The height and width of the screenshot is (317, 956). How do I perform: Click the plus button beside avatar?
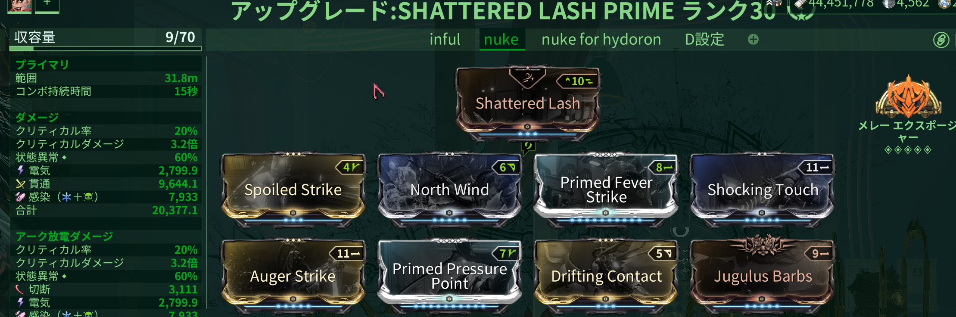[47, 5]
